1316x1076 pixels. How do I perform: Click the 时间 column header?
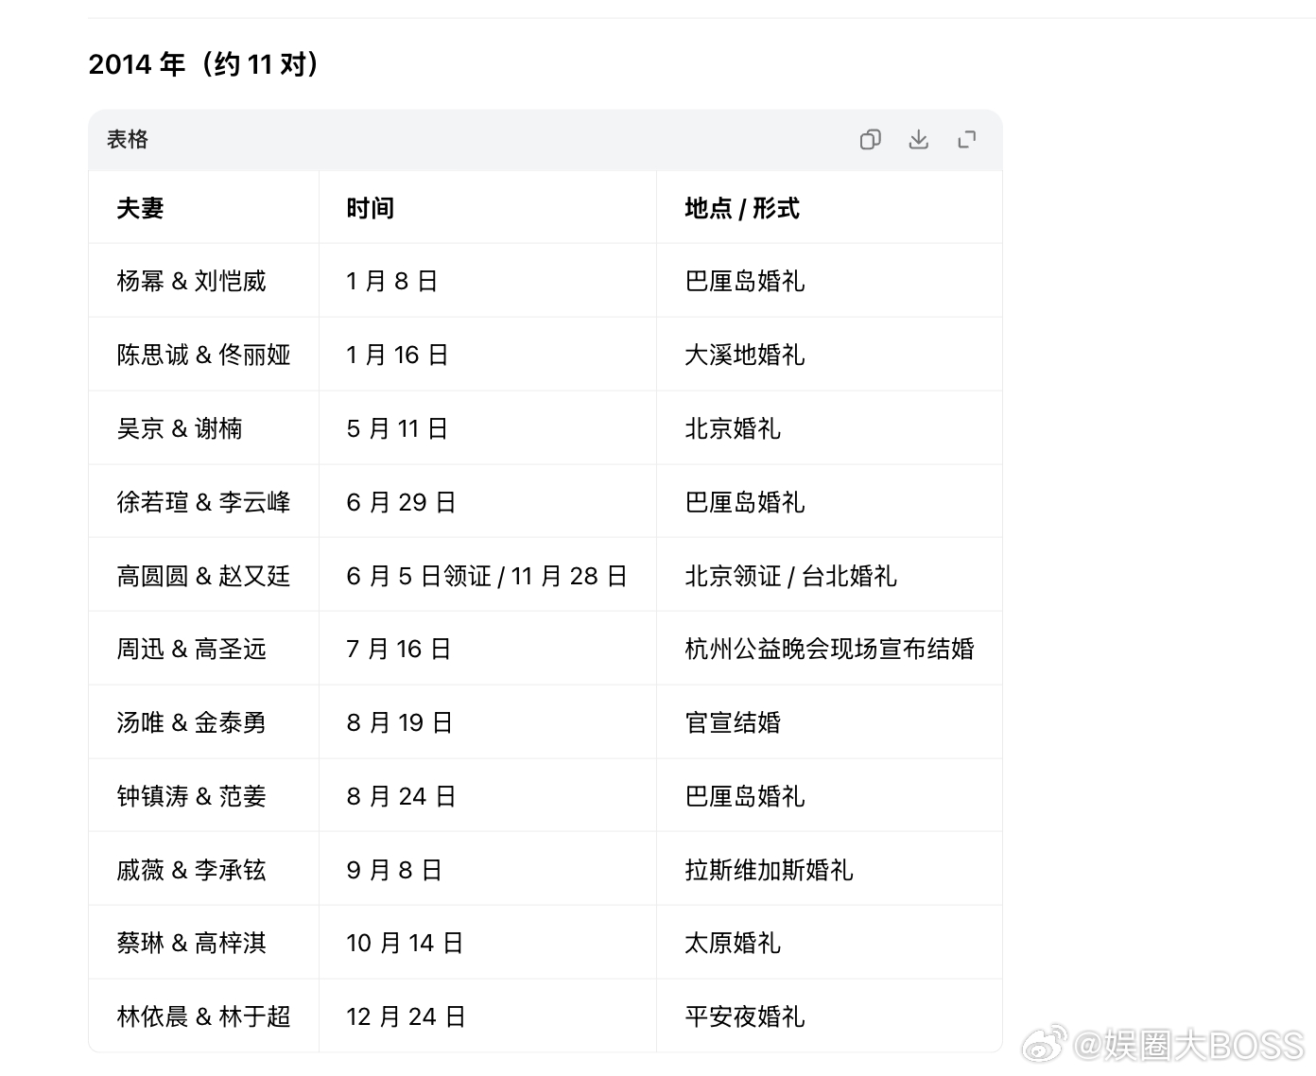point(370,208)
